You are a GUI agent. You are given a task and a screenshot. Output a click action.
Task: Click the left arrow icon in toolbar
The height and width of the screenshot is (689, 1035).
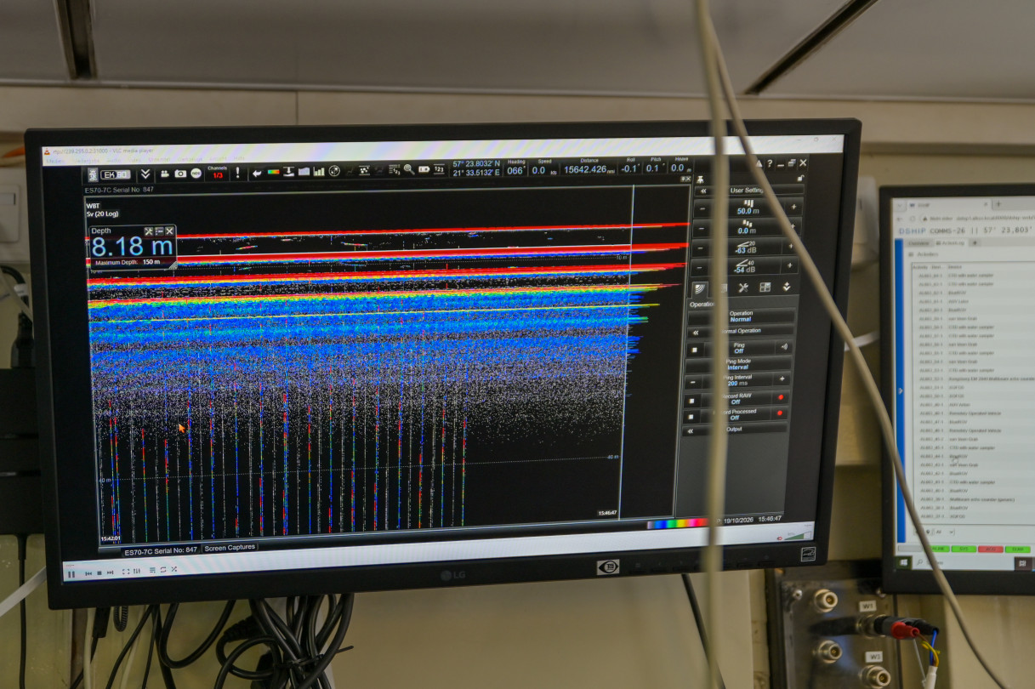pos(257,173)
